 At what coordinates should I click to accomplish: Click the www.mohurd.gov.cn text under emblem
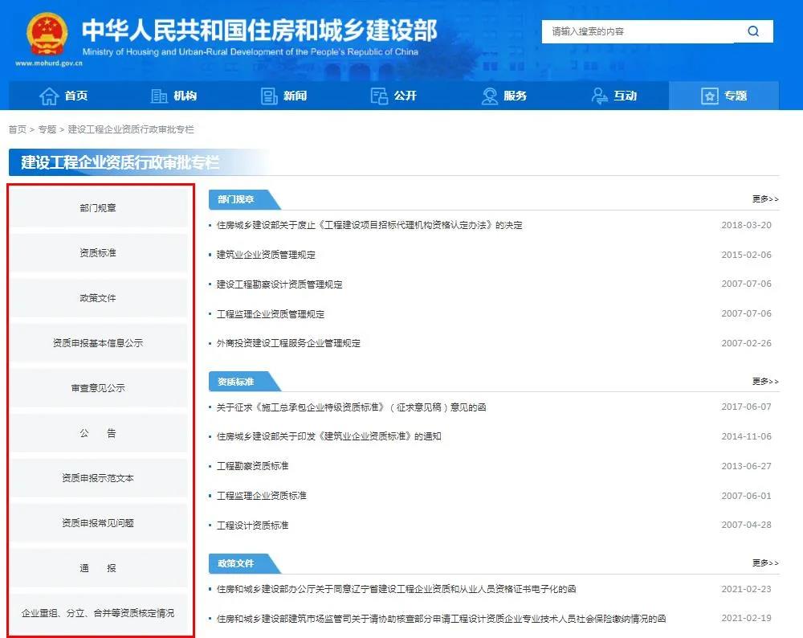coord(49,63)
